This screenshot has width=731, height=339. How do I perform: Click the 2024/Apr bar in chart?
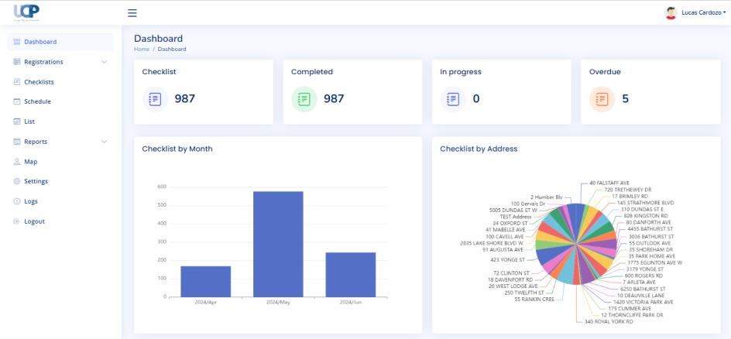[206, 281]
